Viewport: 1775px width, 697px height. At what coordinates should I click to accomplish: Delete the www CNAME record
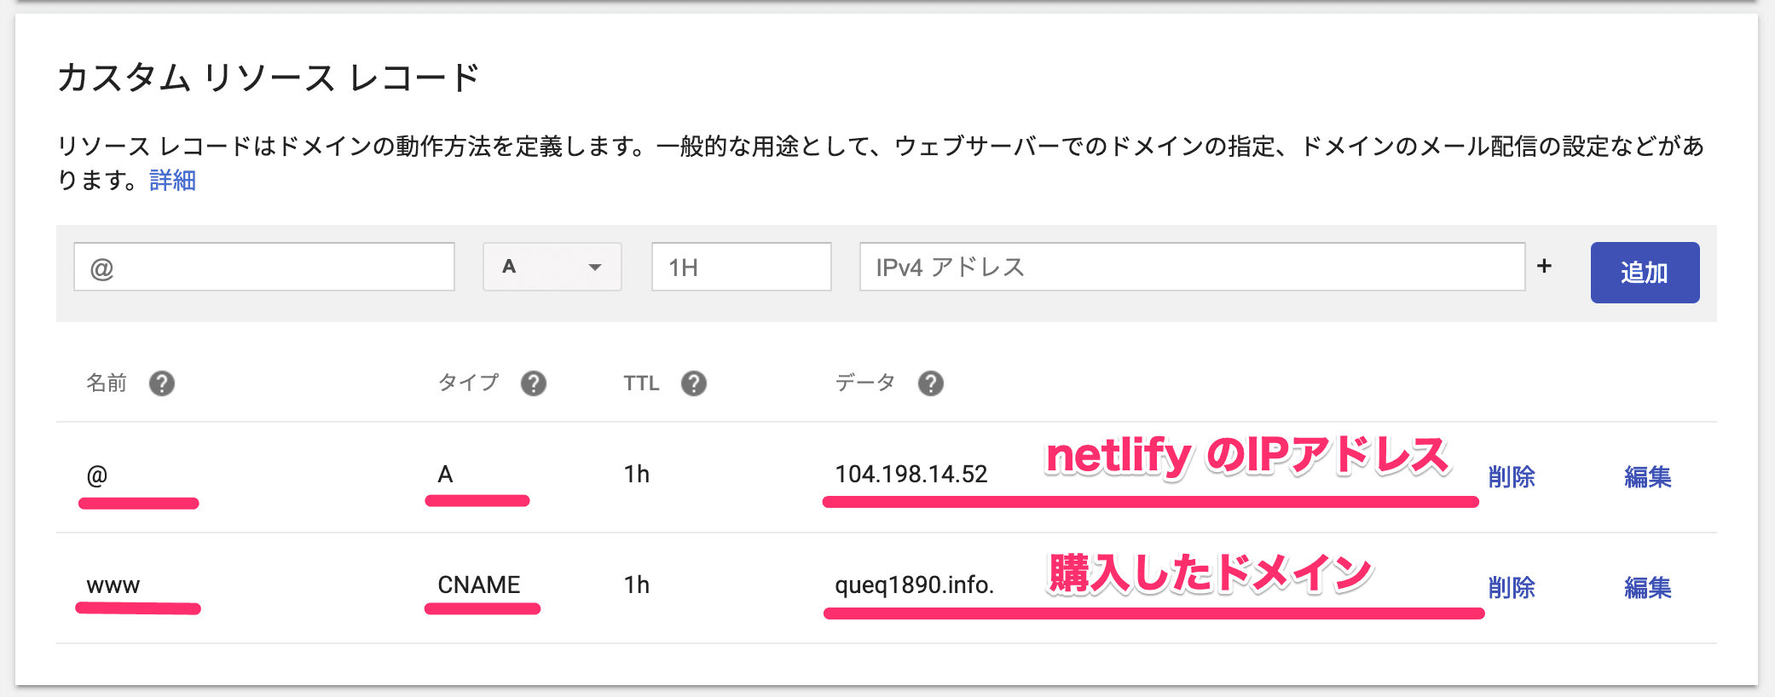[x=1511, y=587]
